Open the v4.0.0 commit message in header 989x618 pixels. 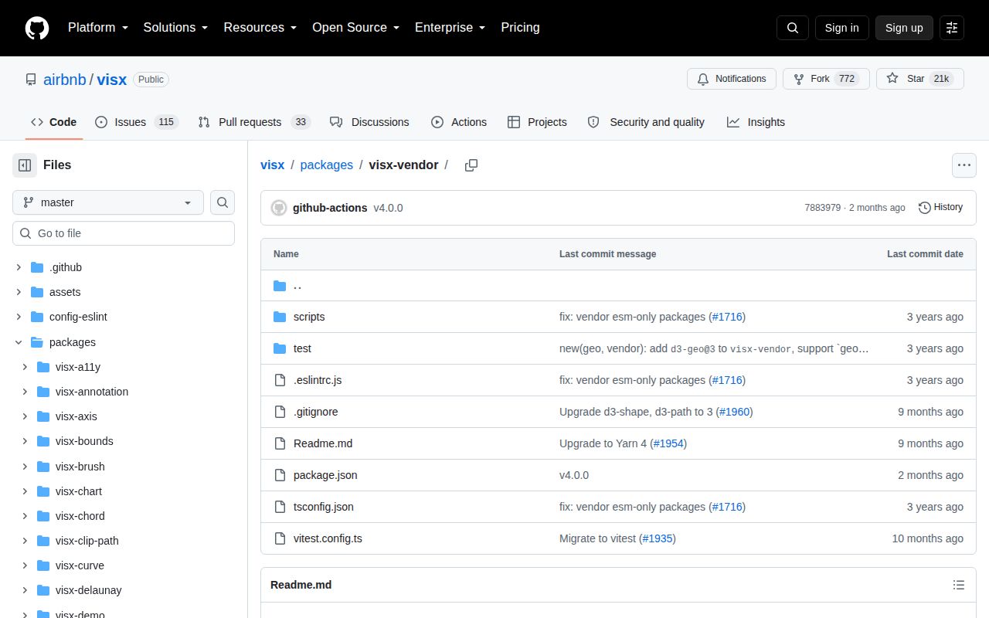[388, 208]
